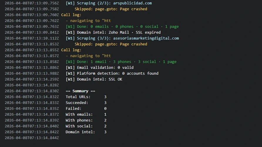Click the second 'Call log:' line
The image size is (262, 147).
click(71, 50)
